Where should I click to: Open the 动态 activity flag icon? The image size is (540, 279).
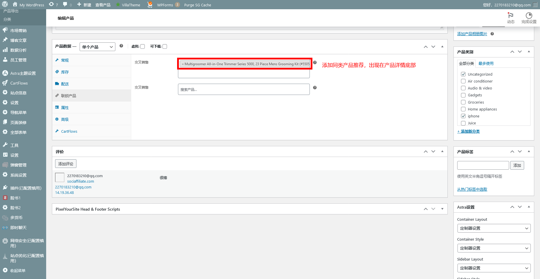coord(511,15)
